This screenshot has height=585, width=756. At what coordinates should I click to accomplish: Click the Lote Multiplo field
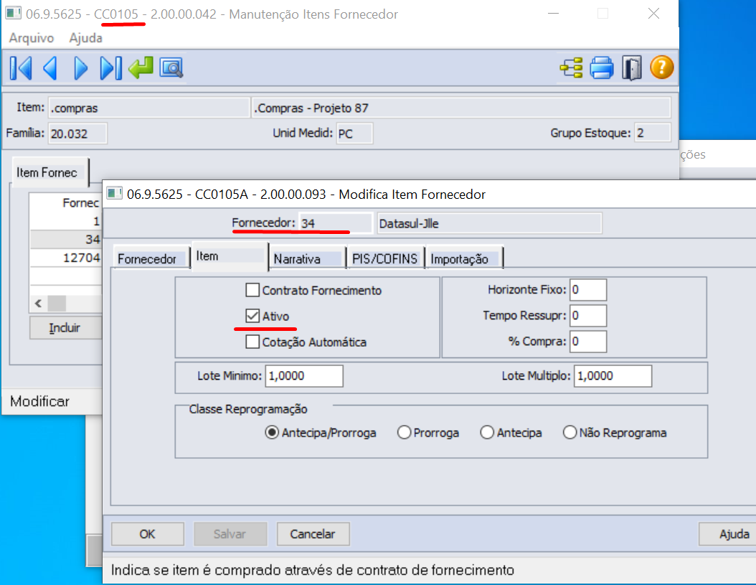click(613, 376)
